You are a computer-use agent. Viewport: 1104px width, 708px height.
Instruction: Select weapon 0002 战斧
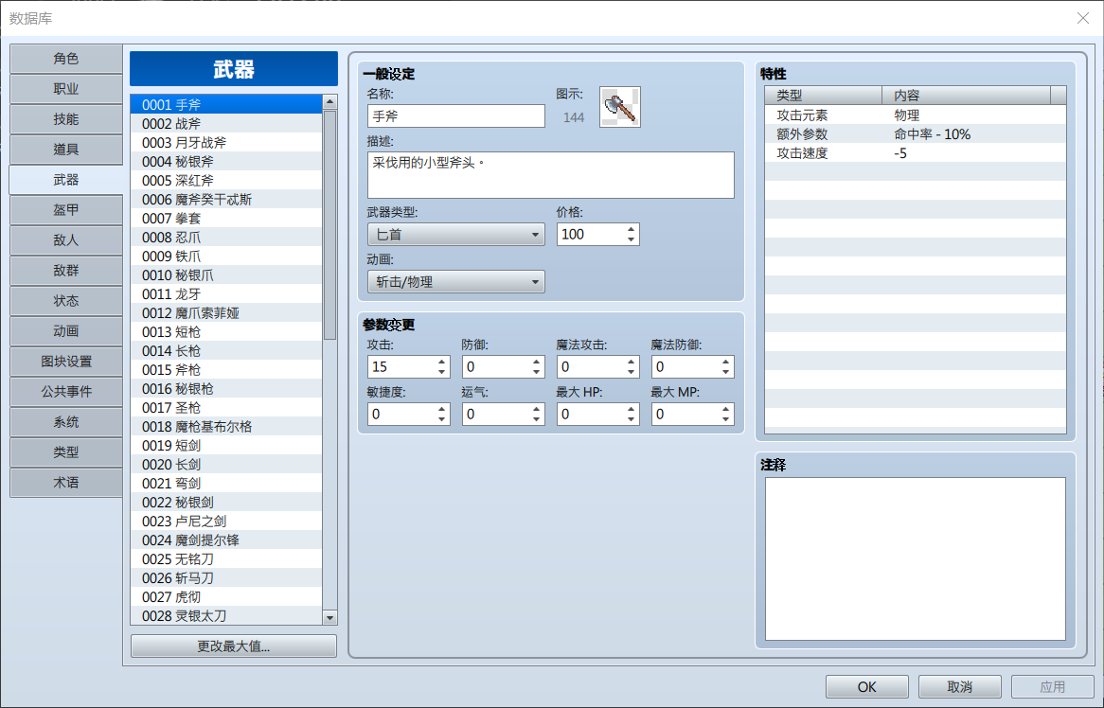[x=226, y=124]
